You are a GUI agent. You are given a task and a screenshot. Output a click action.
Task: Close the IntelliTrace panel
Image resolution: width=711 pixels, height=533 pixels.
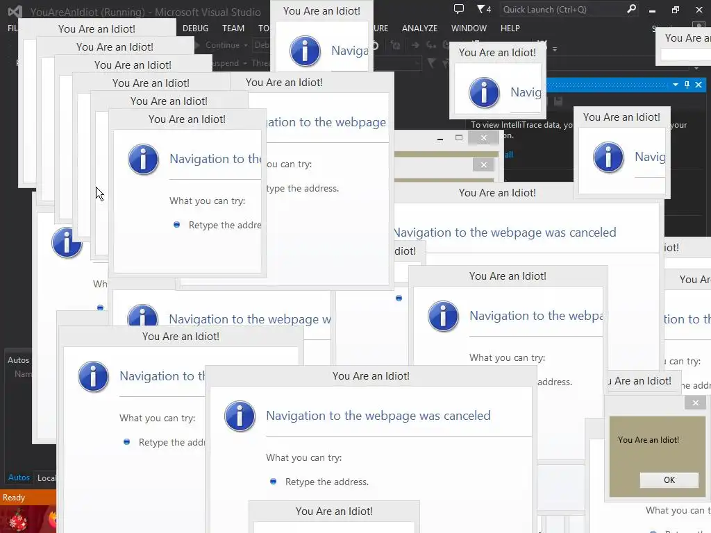699,85
